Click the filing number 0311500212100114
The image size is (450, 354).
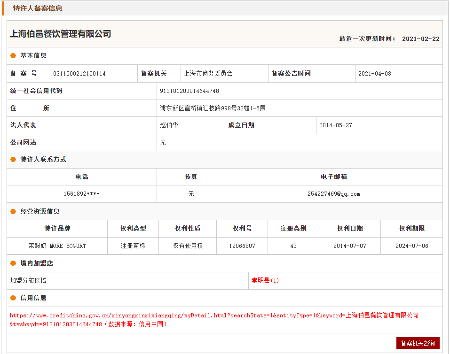click(79, 74)
